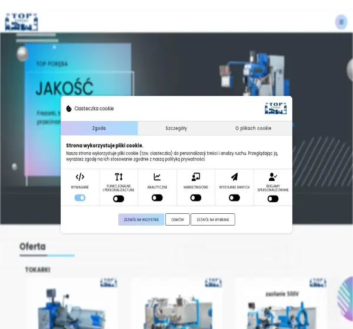
Task: Enable the Wysyłanie danych switch
Action: coord(234,198)
